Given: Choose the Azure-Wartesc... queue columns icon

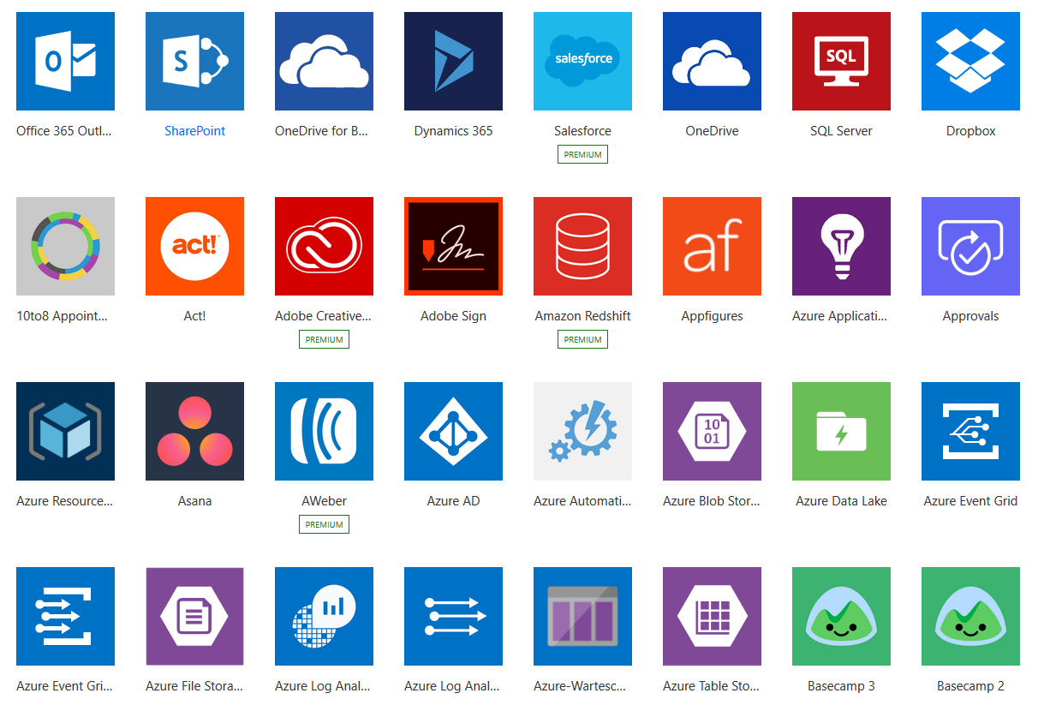Looking at the screenshot, I should point(582,616).
